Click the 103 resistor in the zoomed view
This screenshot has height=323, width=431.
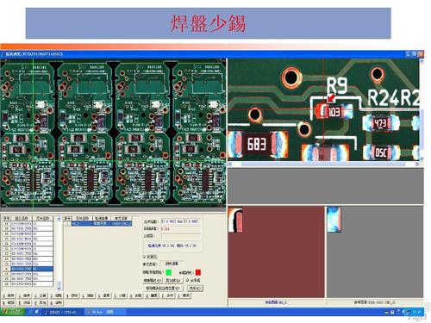[x=334, y=111]
